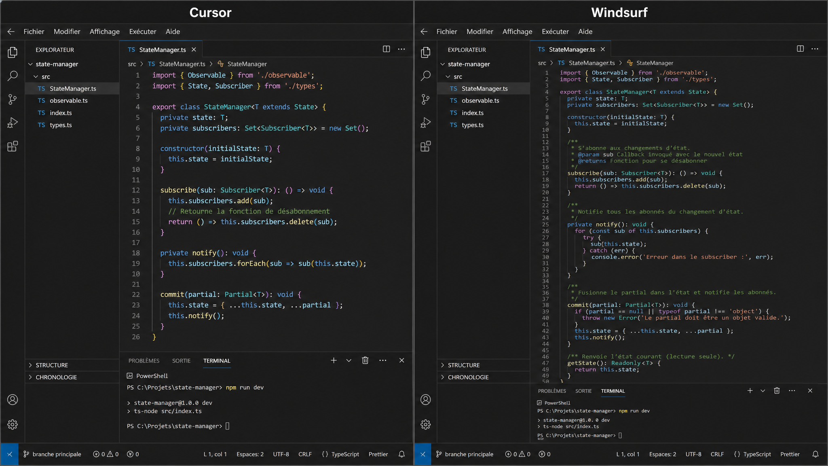Open terminal panel more actions in Windsurf
Screen dimensions: 828x466
click(x=792, y=390)
